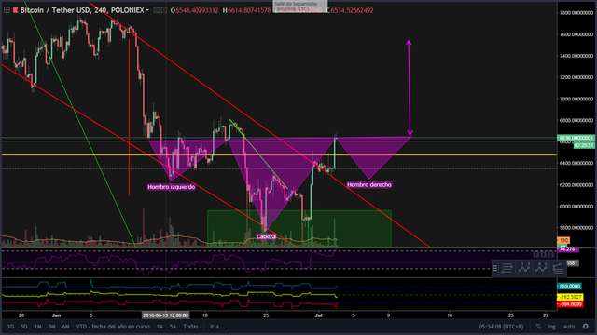Click the 'Cabeza' label
The width and height of the screenshot is (597, 335).
266,236
